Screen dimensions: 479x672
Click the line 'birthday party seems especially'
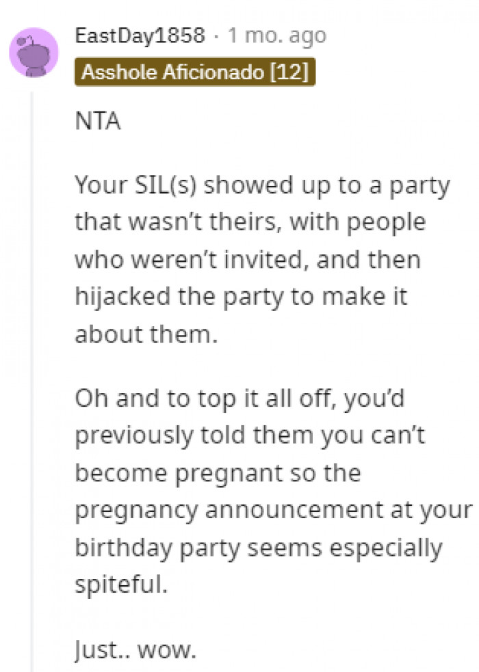pyautogui.click(x=258, y=548)
